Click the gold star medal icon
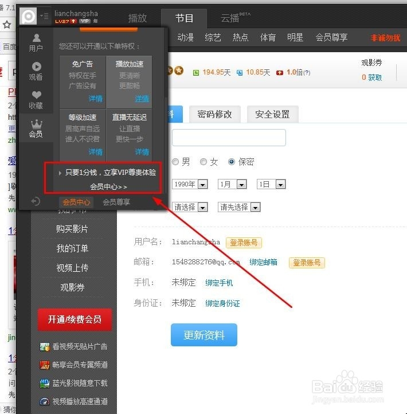Viewport: 407px width, 414px height. [179, 70]
